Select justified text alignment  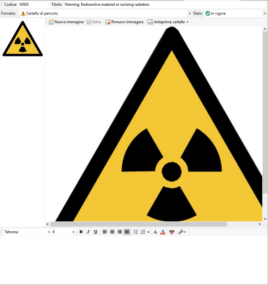click(x=127, y=232)
